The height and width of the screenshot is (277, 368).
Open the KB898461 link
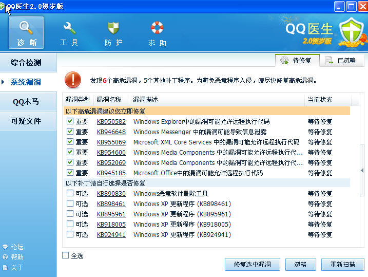111,204
